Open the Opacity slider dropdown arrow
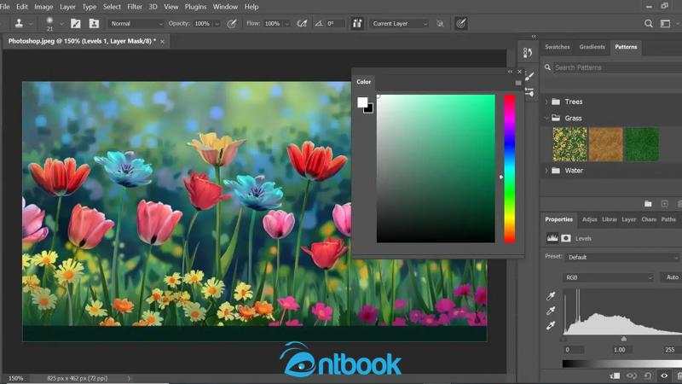The height and width of the screenshot is (384, 682). tap(217, 24)
